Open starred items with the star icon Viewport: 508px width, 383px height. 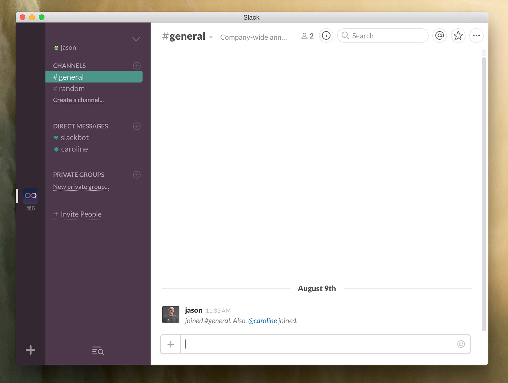pos(458,36)
